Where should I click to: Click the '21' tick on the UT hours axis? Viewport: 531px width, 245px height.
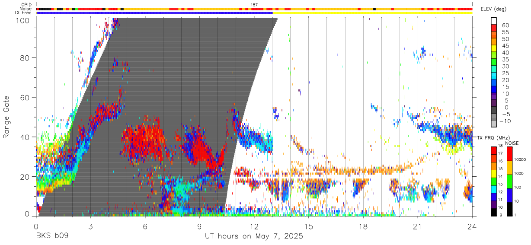point(418,226)
